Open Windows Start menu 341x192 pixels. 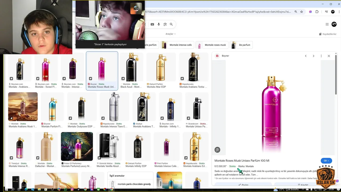6,190
